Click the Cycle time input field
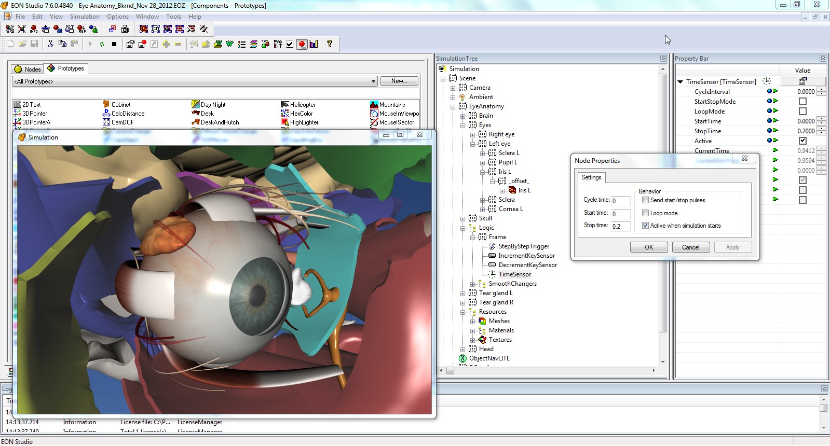The image size is (830, 446). click(x=620, y=201)
